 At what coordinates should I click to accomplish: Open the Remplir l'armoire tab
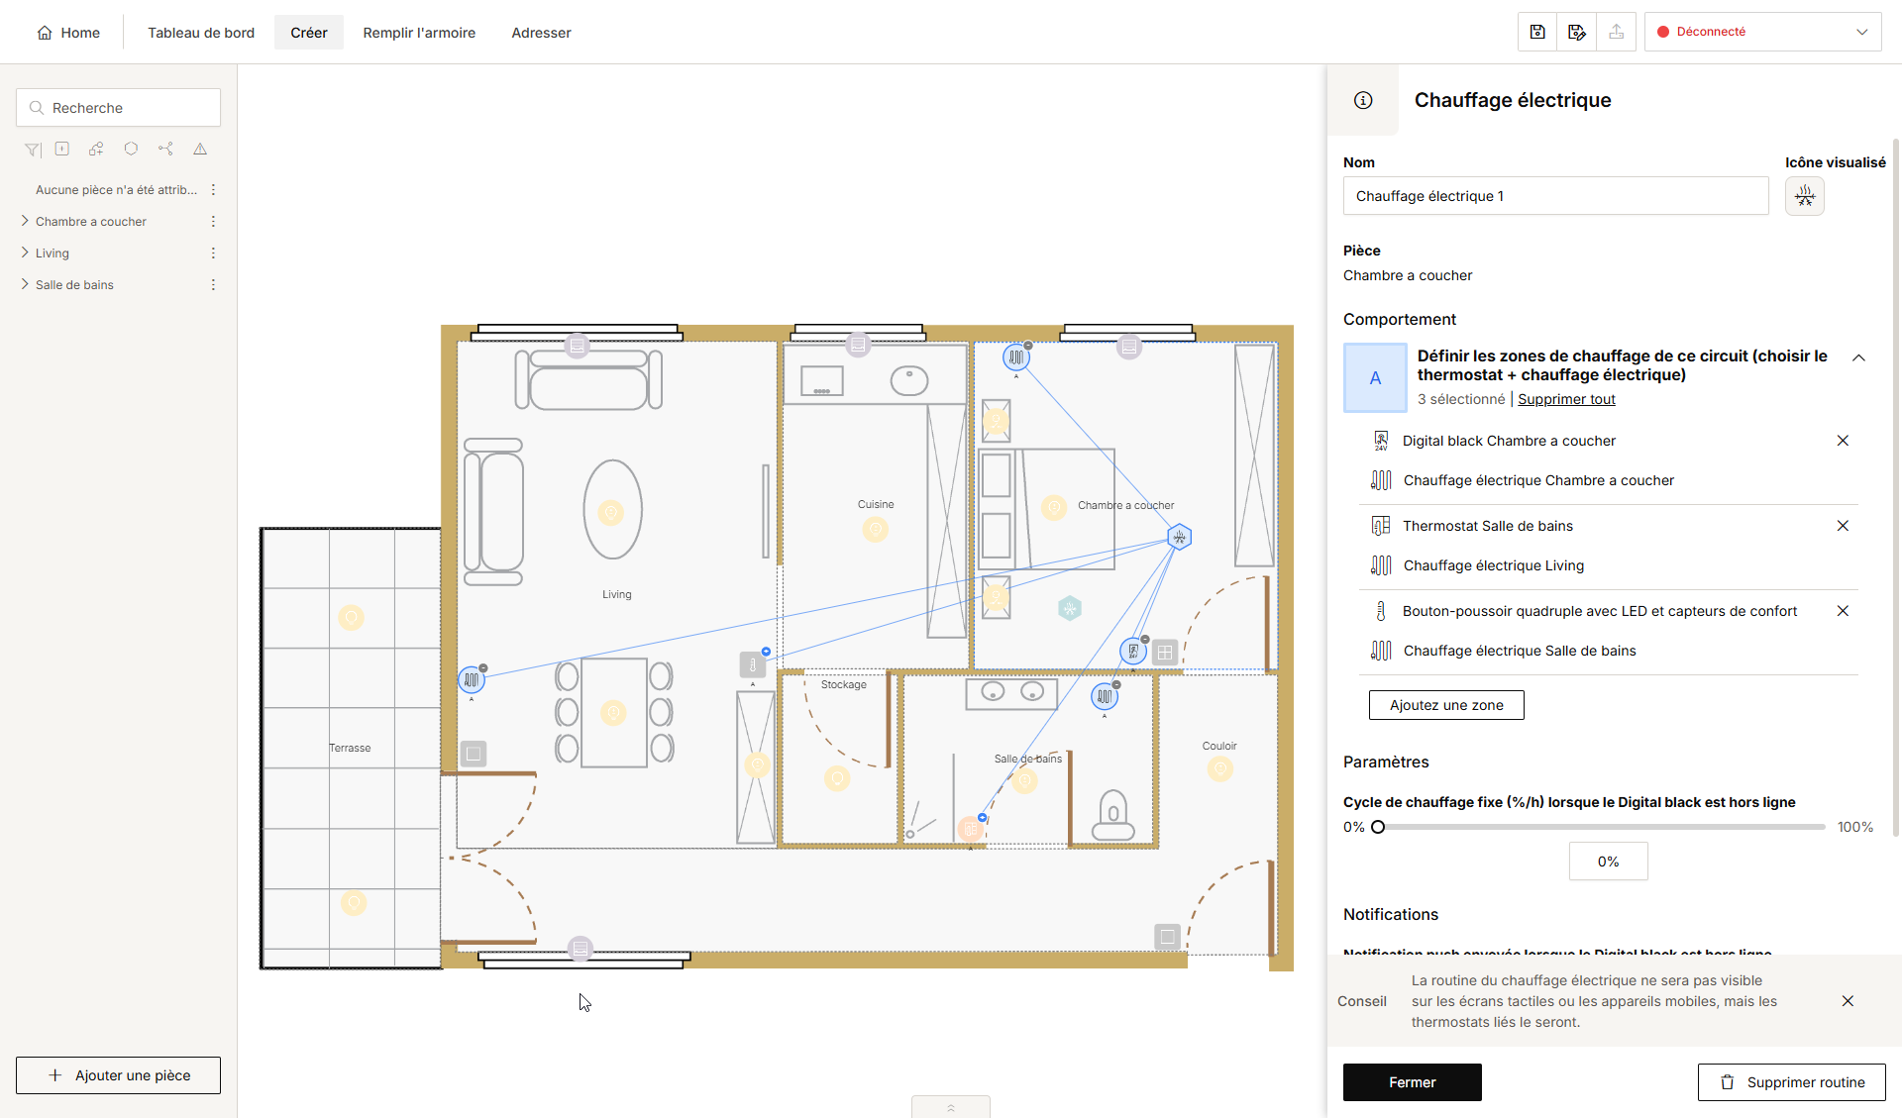pyautogui.click(x=419, y=33)
